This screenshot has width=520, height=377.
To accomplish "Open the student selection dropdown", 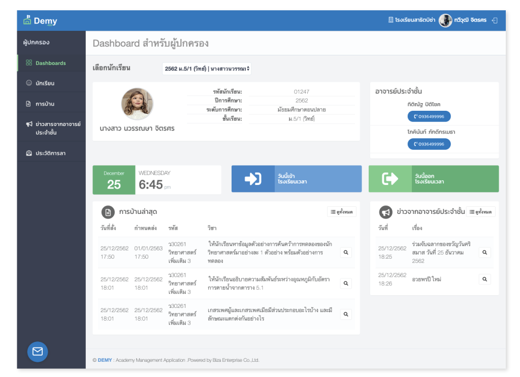I will point(206,69).
